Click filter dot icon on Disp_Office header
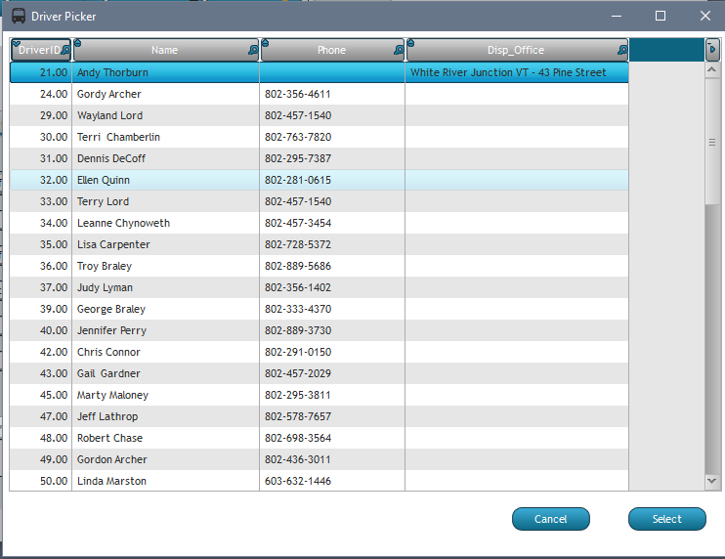 click(411, 43)
